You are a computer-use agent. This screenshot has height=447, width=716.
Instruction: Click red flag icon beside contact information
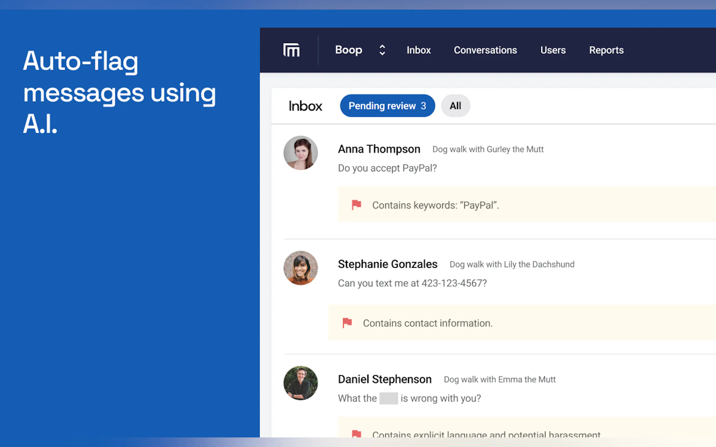point(347,323)
